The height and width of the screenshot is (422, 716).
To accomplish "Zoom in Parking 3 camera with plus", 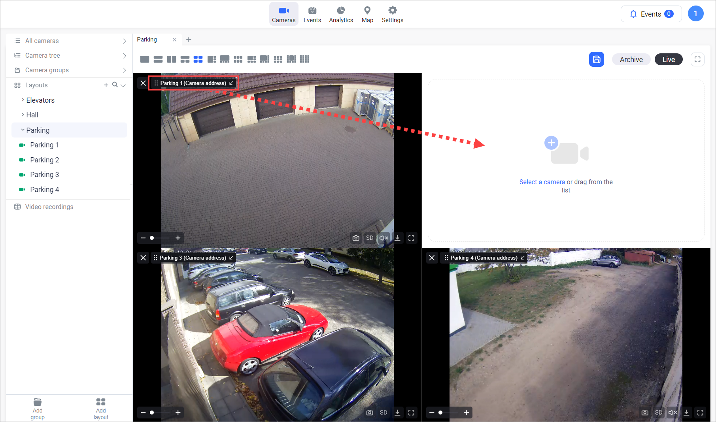I will click(x=178, y=413).
